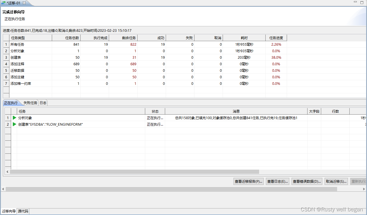Click the 38.0% progress value

(x=276, y=58)
